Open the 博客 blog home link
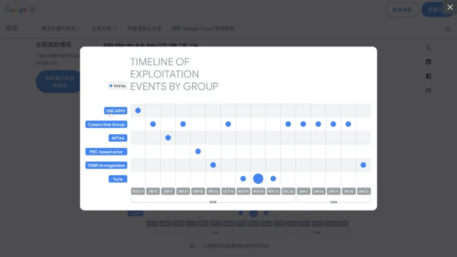 pyautogui.click(x=12, y=29)
